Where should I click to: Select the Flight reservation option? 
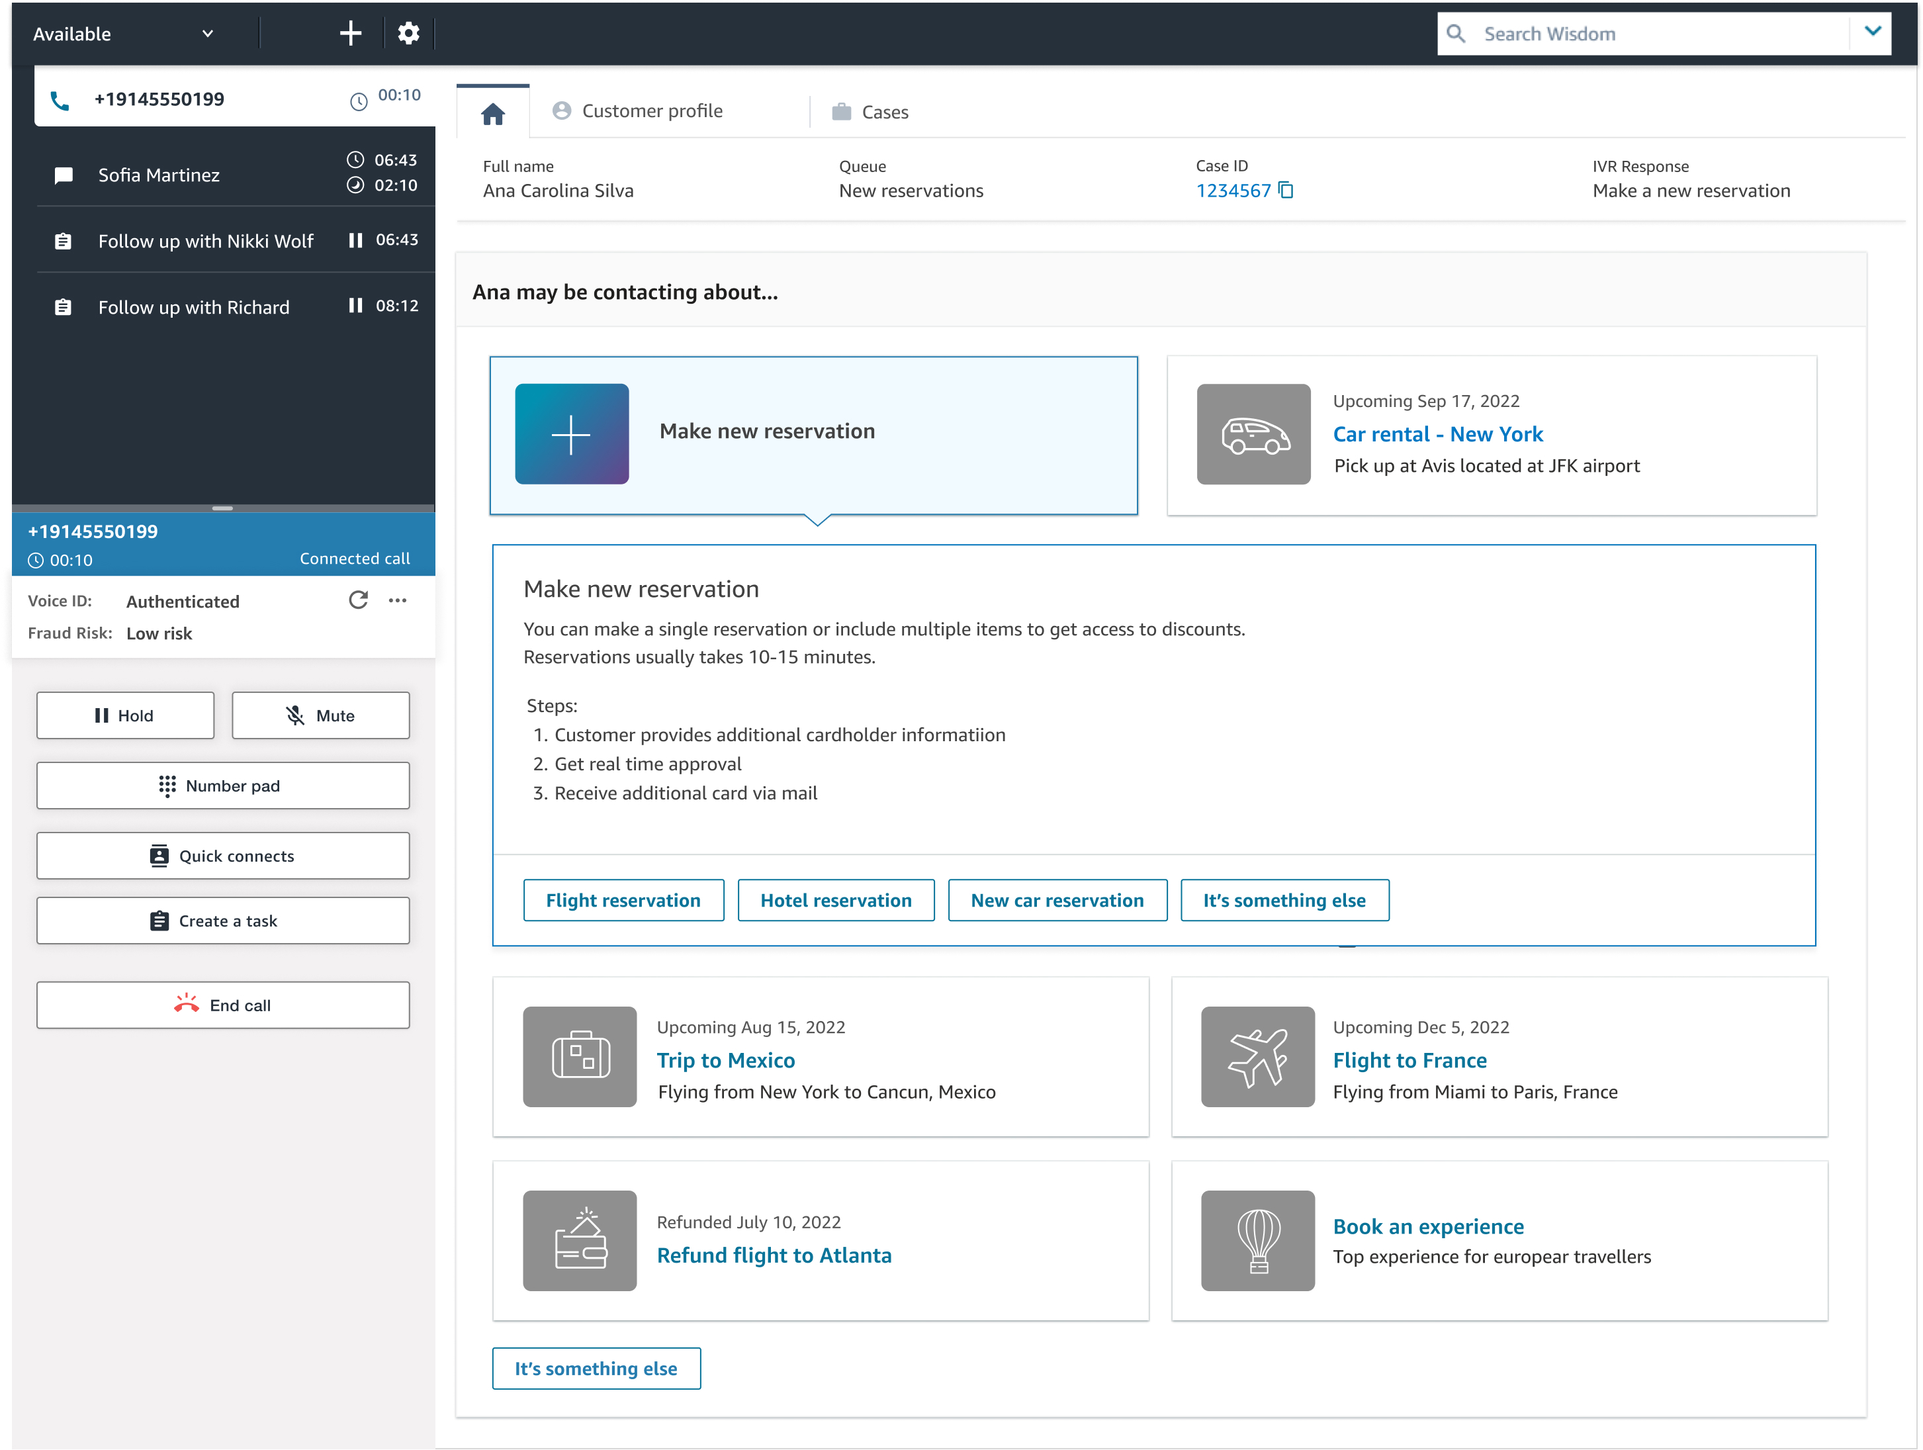[x=621, y=900]
